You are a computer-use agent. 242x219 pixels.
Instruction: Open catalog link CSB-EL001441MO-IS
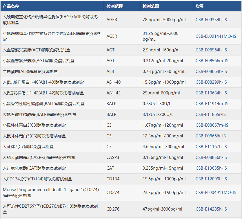216,36
